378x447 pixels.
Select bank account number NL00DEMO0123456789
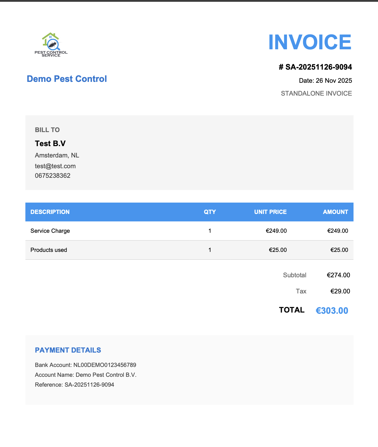(105, 365)
